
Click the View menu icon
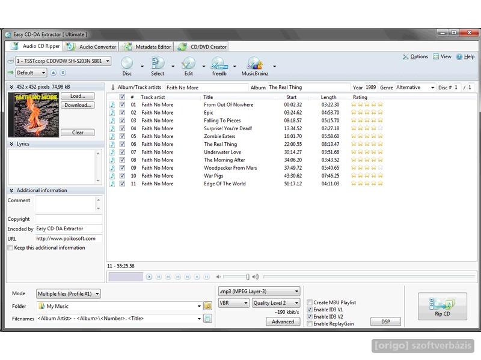(436, 56)
